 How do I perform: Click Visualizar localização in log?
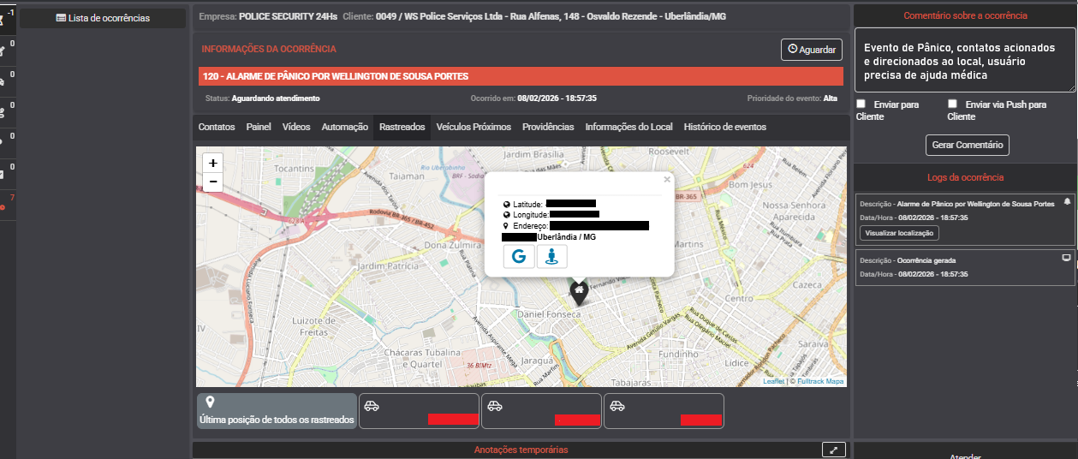(x=900, y=233)
